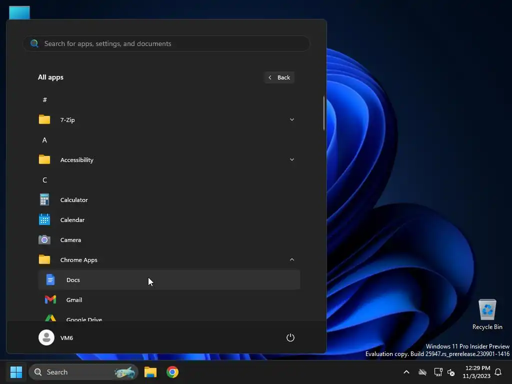Screen dimensions: 512x384
Task: Click the muted volume tray icon
Action: pyautogui.click(x=451, y=372)
